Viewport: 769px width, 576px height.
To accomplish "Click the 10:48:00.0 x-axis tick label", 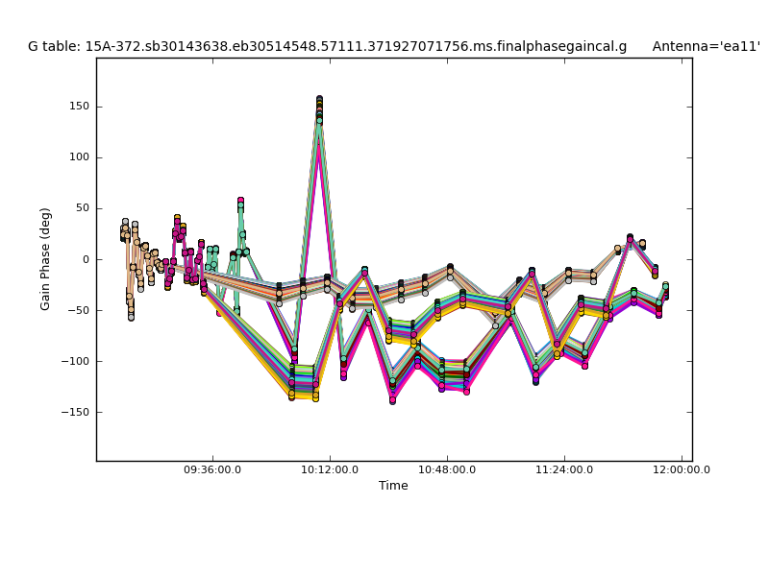I will click(x=447, y=469).
